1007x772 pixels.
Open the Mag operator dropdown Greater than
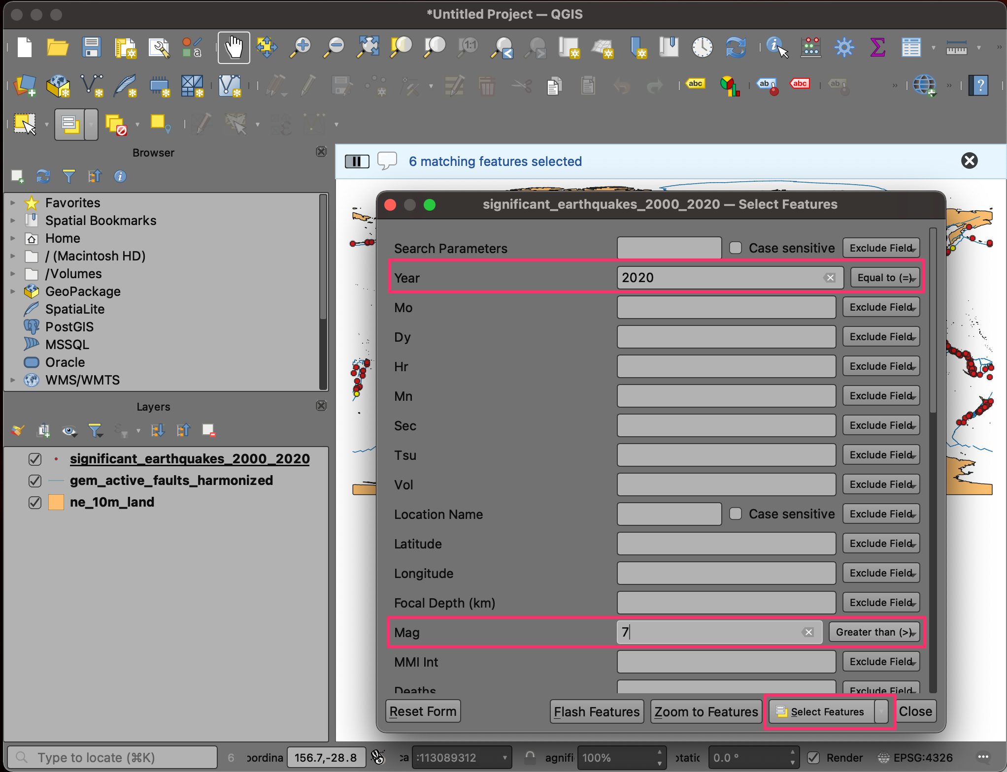874,632
